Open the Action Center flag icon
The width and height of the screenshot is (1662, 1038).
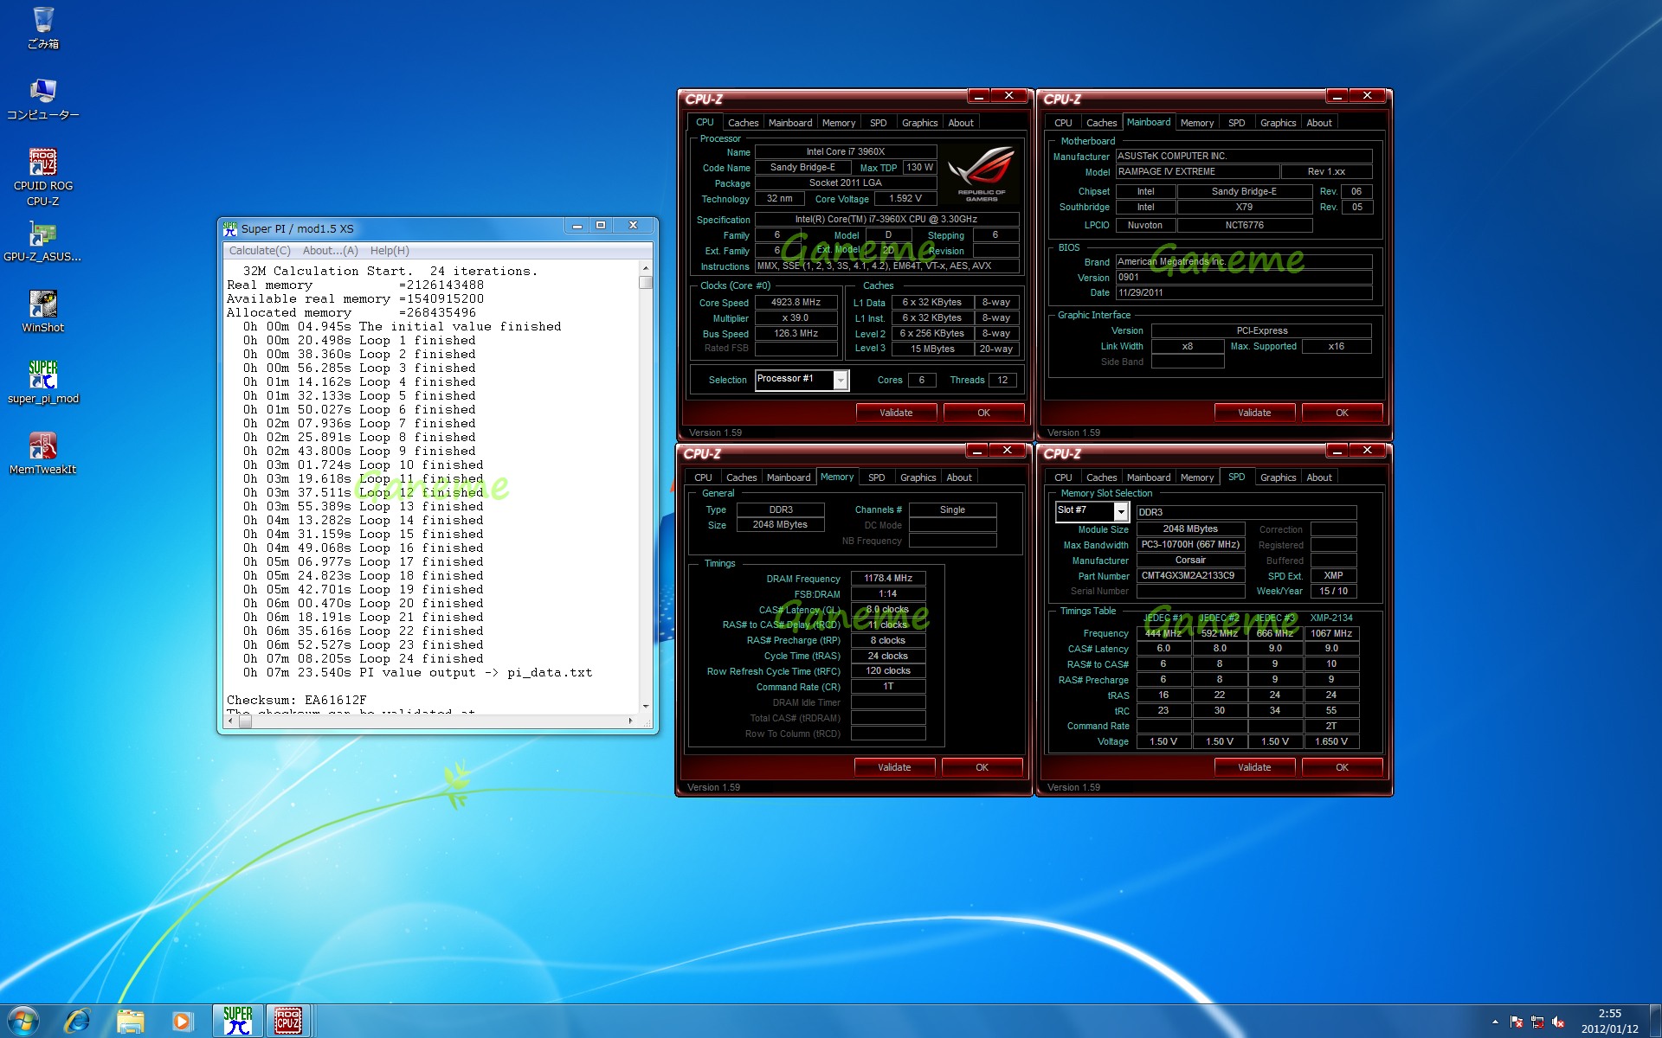click(1517, 1022)
